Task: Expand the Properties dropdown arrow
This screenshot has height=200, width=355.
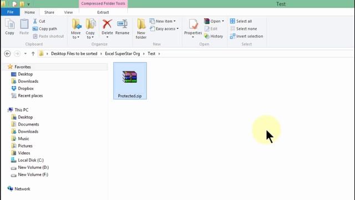Action: [x=193, y=37]
